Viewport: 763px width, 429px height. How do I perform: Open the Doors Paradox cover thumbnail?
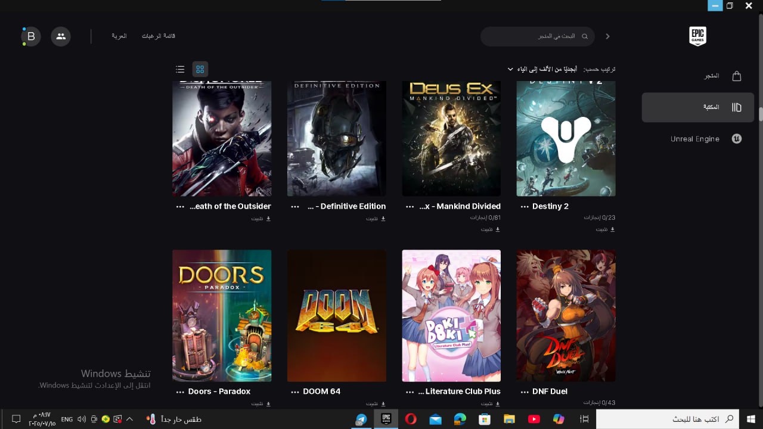coord(222,316)
